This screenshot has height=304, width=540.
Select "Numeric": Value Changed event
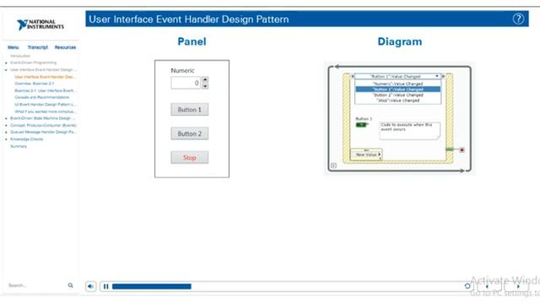397,84
